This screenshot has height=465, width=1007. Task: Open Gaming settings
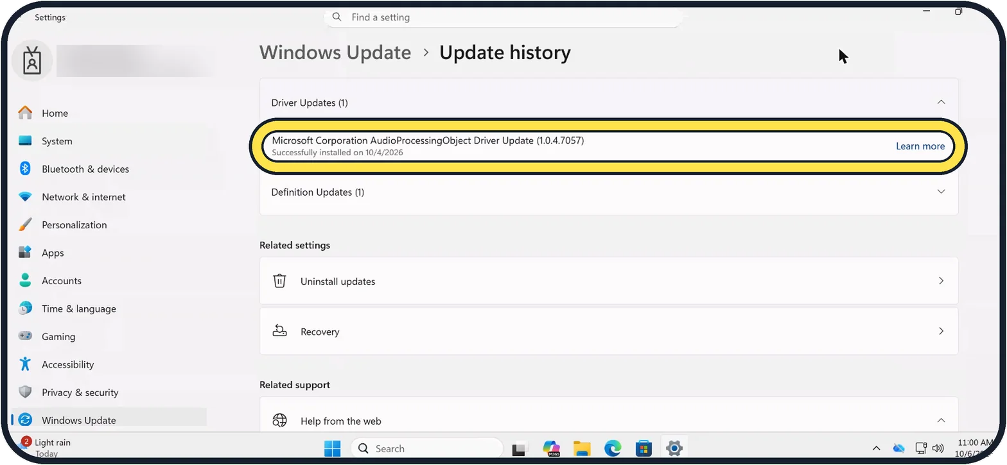pos(109,337)
